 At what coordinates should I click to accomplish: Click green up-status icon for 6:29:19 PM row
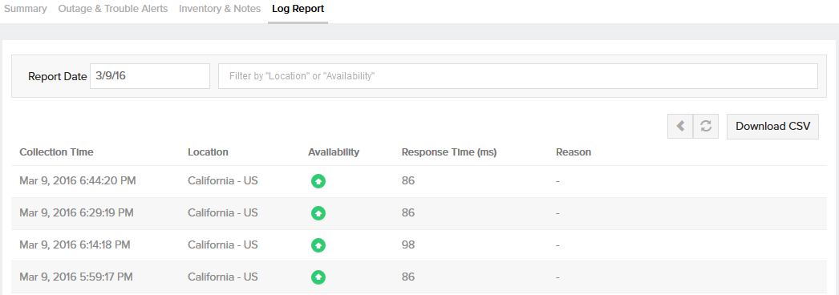click(318, 213)
